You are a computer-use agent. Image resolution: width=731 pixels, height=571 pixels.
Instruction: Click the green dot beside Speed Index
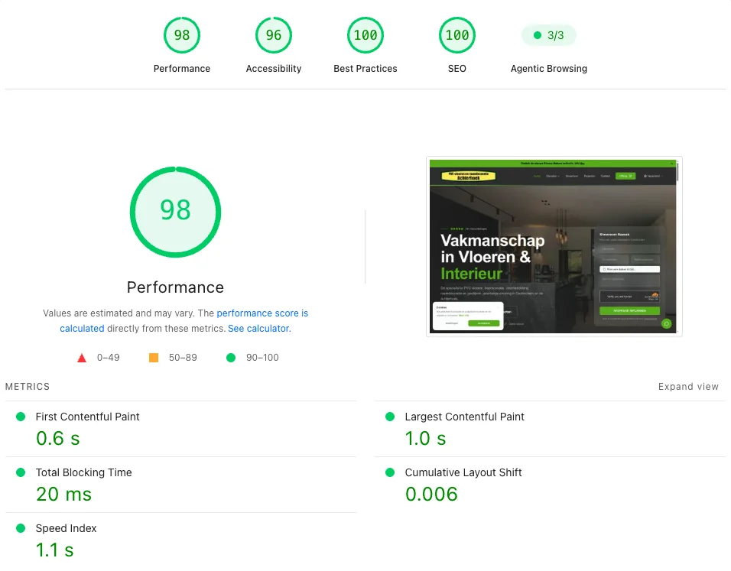tap(21, 528)
